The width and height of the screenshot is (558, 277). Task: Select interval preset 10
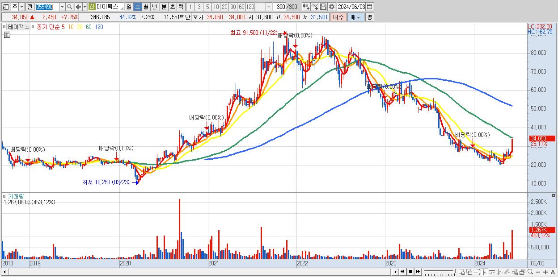(216, 7)
